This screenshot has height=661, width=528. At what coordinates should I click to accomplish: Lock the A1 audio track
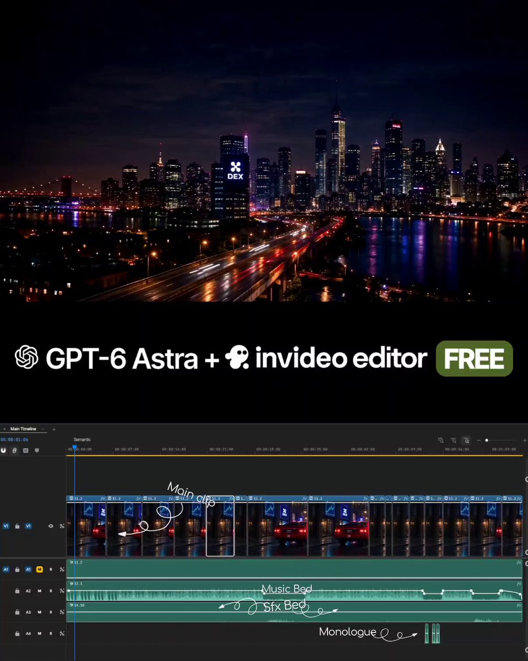(18, 569)
